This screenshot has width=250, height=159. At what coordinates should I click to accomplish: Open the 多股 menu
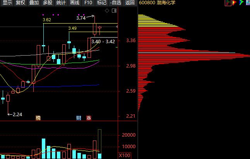click(x=48, y=3)
